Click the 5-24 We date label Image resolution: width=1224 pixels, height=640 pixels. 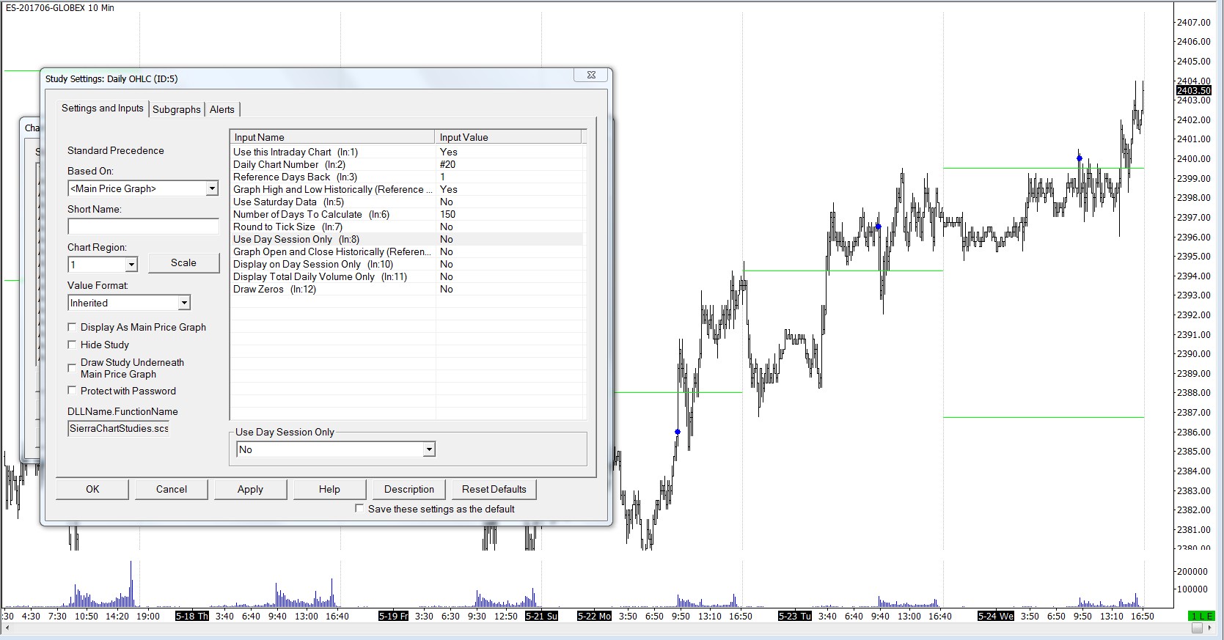(x=996, y=616)
